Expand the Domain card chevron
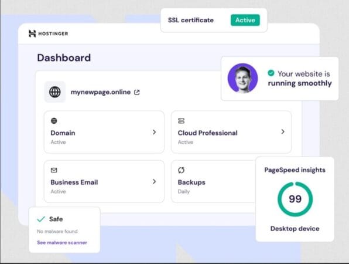This screenshot has width=349, height=264. (x=154, y=132)
